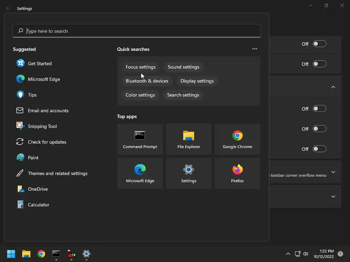Click the volume icon in system tray
350x262 pixels.
coord(306,254)
